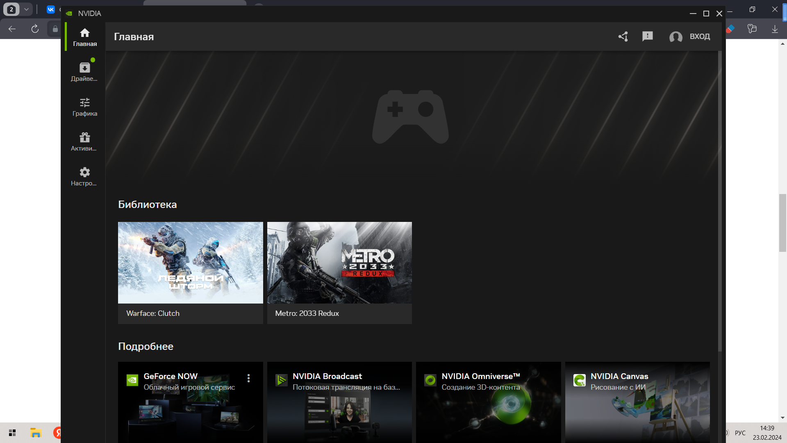Open File Explorer from taskbar
Screen dimensions: 787x443
[x=36, y=433]
